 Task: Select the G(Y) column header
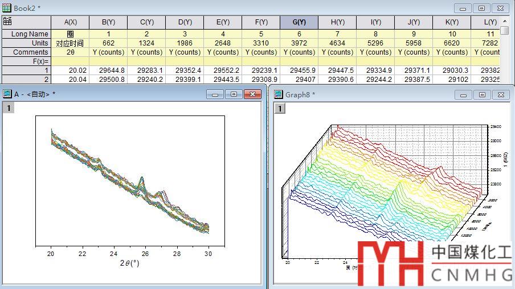[x=299, y=22]
